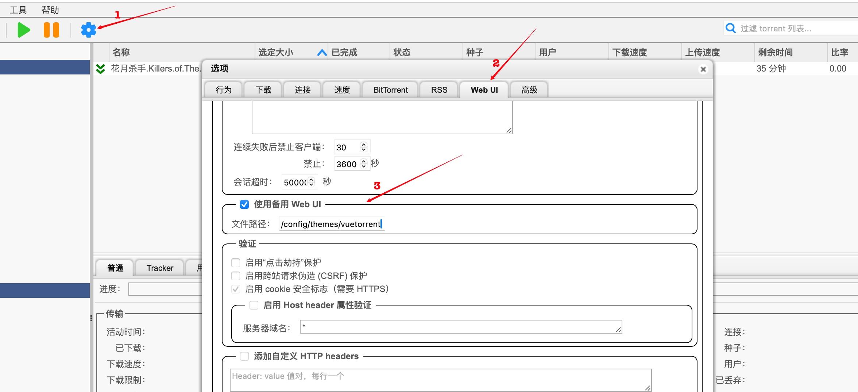Sort by the 种子 column header

pos(499,52)
